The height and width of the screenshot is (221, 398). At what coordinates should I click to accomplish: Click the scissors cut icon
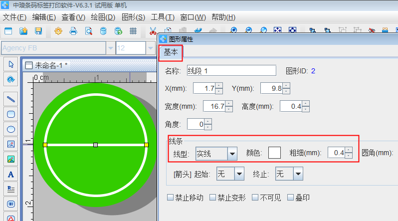click(x=153, y=31)
